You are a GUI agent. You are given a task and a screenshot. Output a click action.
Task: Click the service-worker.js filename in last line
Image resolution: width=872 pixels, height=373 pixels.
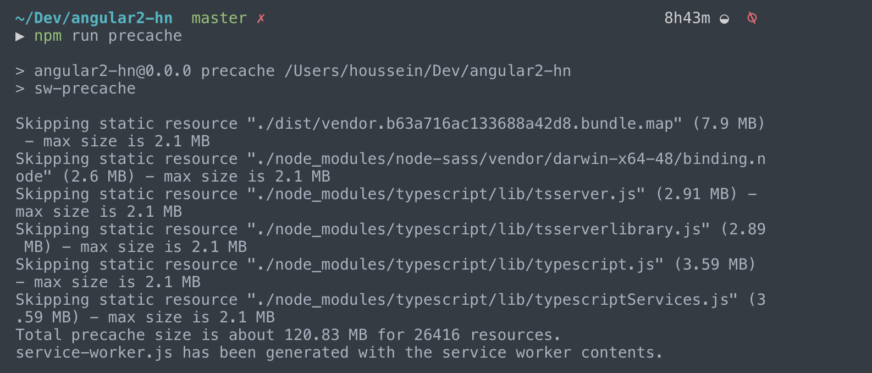click(94, 353)
